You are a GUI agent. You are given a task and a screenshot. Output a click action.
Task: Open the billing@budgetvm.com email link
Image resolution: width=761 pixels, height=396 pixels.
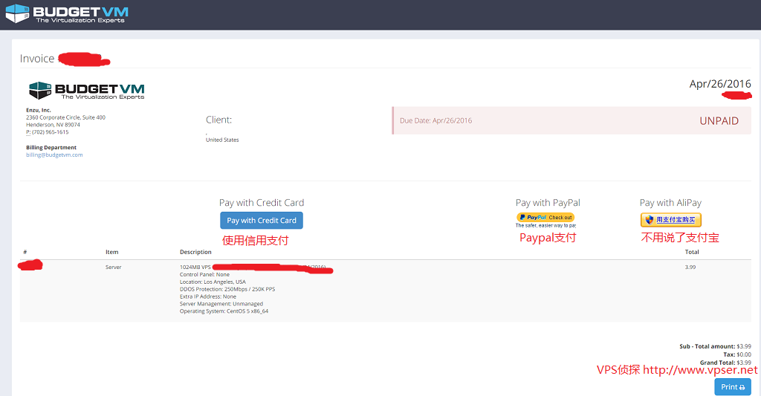pos(54,155)
